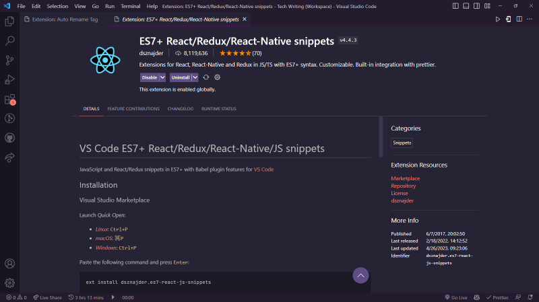
Task: Select the DETAILS tab
Action: point(91,109)
